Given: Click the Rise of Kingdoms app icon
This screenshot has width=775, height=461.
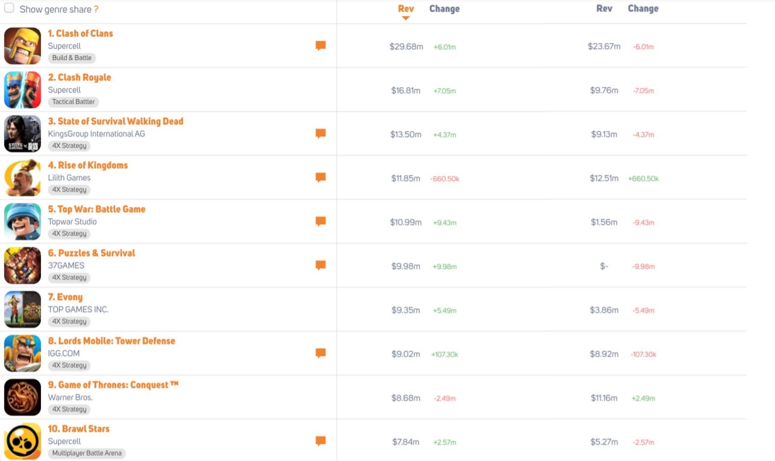Looking at the screenshot, I should click(x=22, y=177).
